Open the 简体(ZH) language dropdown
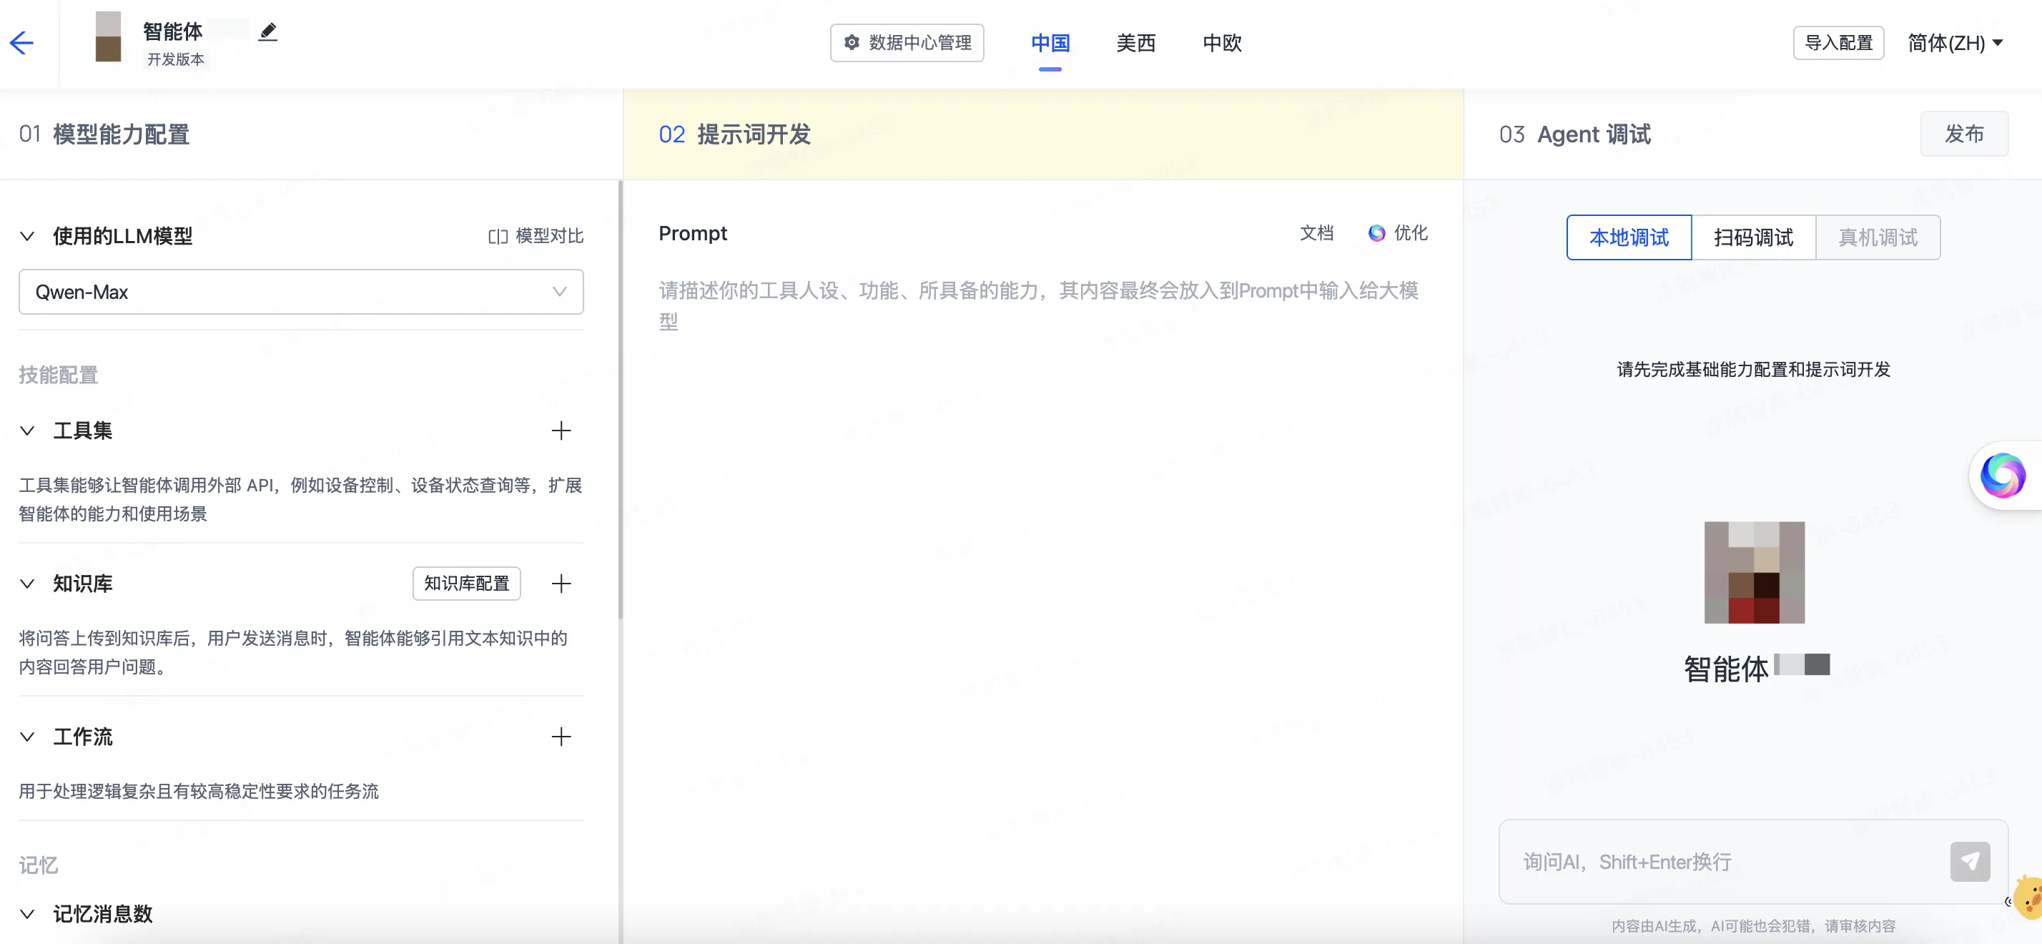Screen dimensions: 2042x944 (x=1955, y=43)
